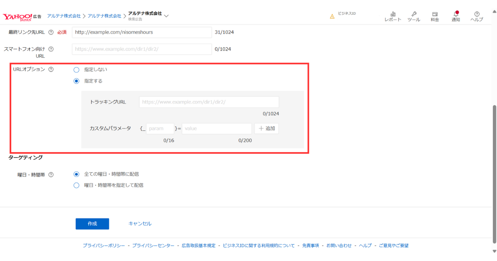Click the スマートフォン向けURL input field

(x=142, y=49)
